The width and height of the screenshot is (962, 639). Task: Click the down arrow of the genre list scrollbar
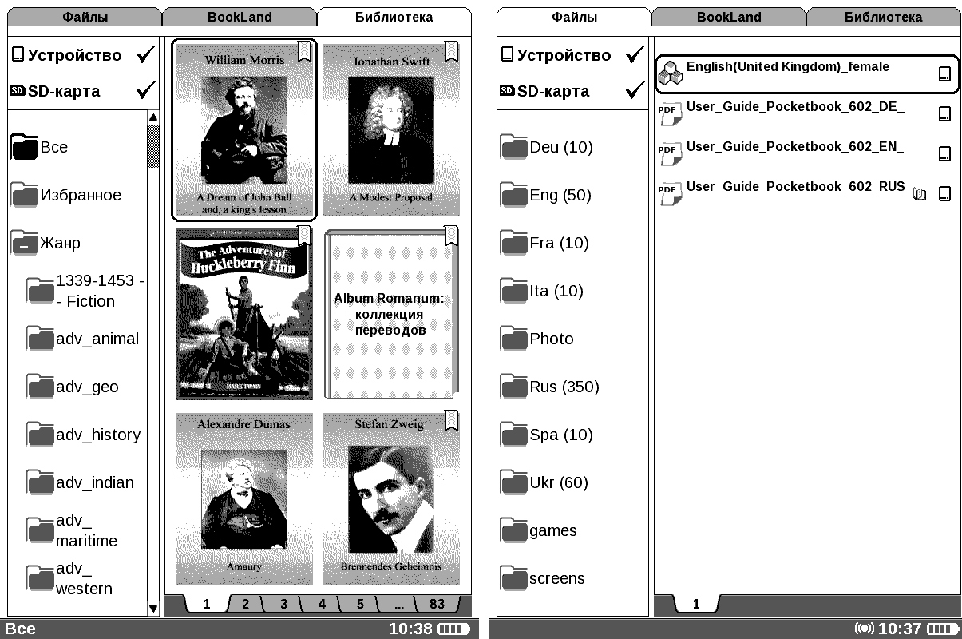[x=153, y=609]
